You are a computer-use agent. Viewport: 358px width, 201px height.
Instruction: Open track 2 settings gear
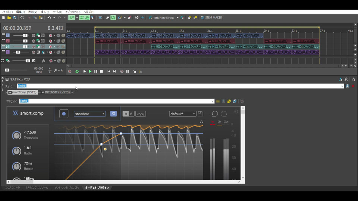(50, 41)
